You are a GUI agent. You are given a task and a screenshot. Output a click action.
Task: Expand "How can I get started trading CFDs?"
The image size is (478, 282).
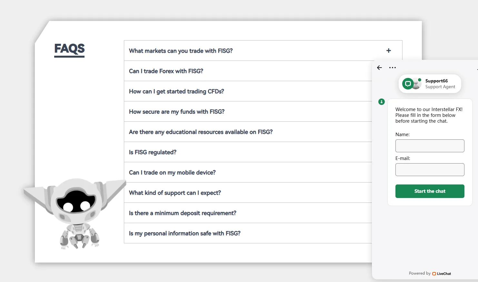[176, 91]
